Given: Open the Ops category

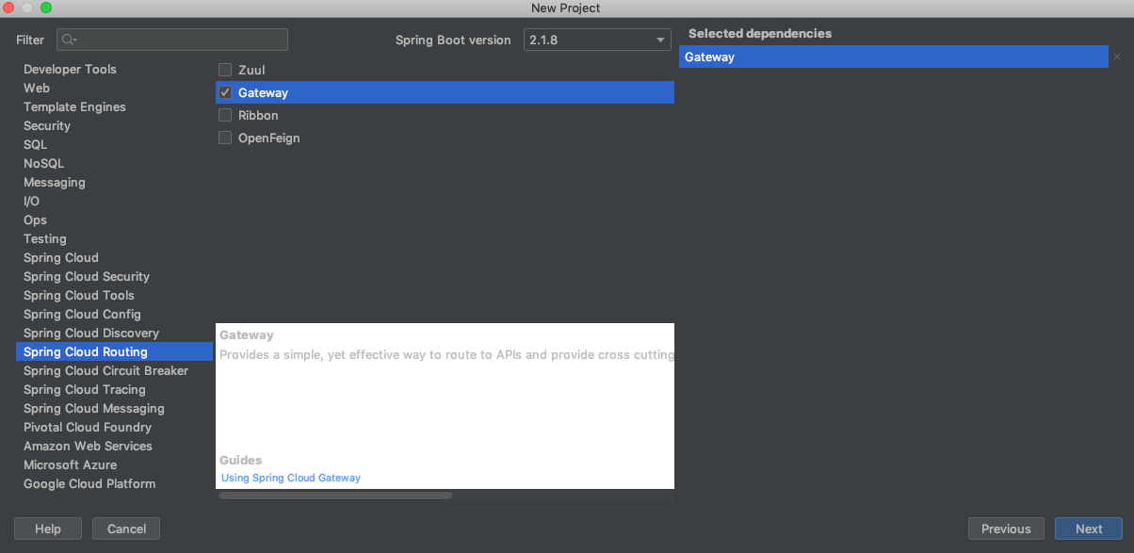Looking at the screenshot, I should click(35, 220).
